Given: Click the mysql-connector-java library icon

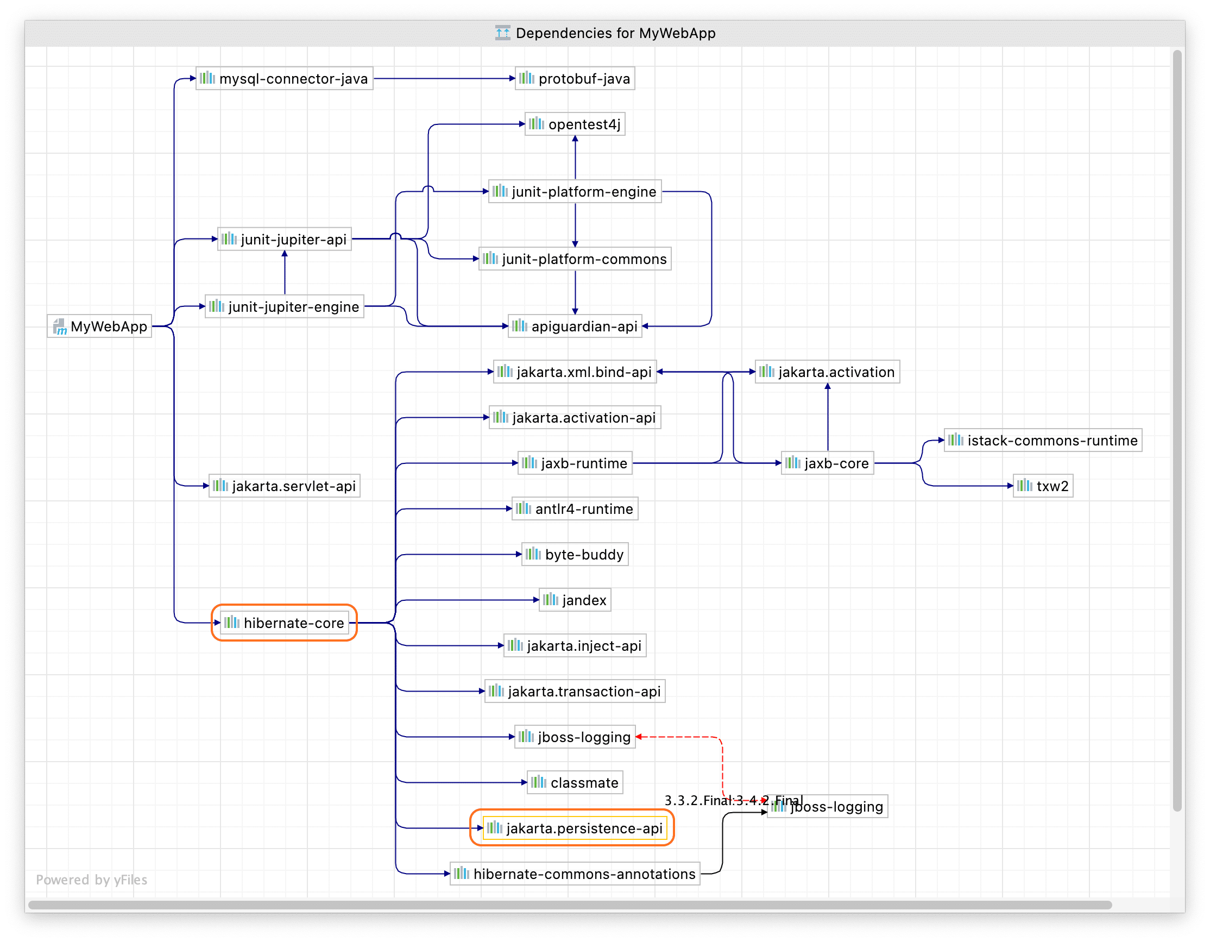Looking at the screenshot, I should (207, 78).
